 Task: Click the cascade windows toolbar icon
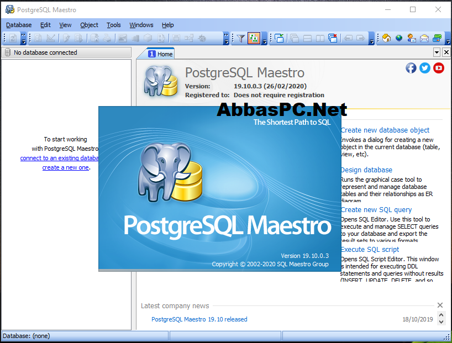coord(295,38)
